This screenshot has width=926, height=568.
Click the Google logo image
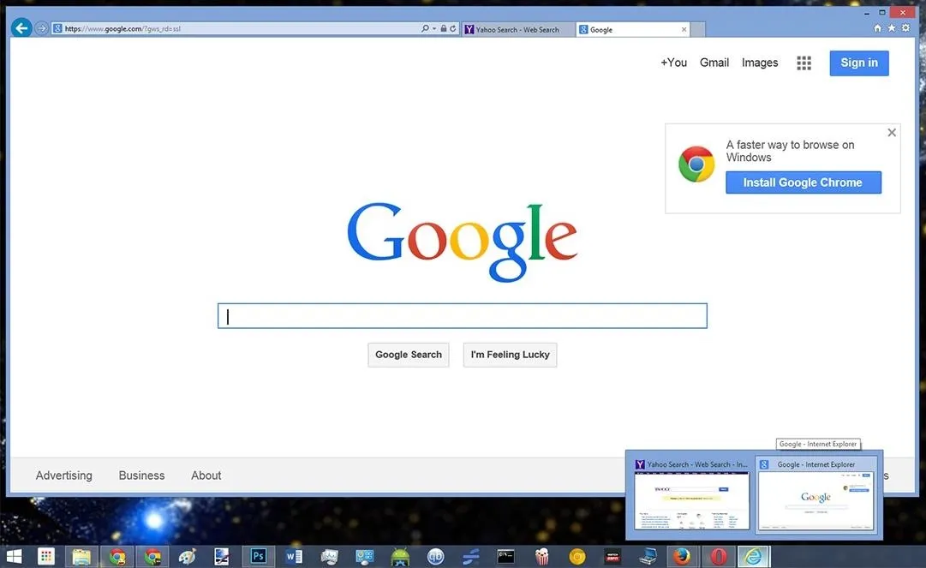pos(462,242)
